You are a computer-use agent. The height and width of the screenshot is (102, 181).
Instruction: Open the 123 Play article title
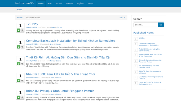(32, 24)
